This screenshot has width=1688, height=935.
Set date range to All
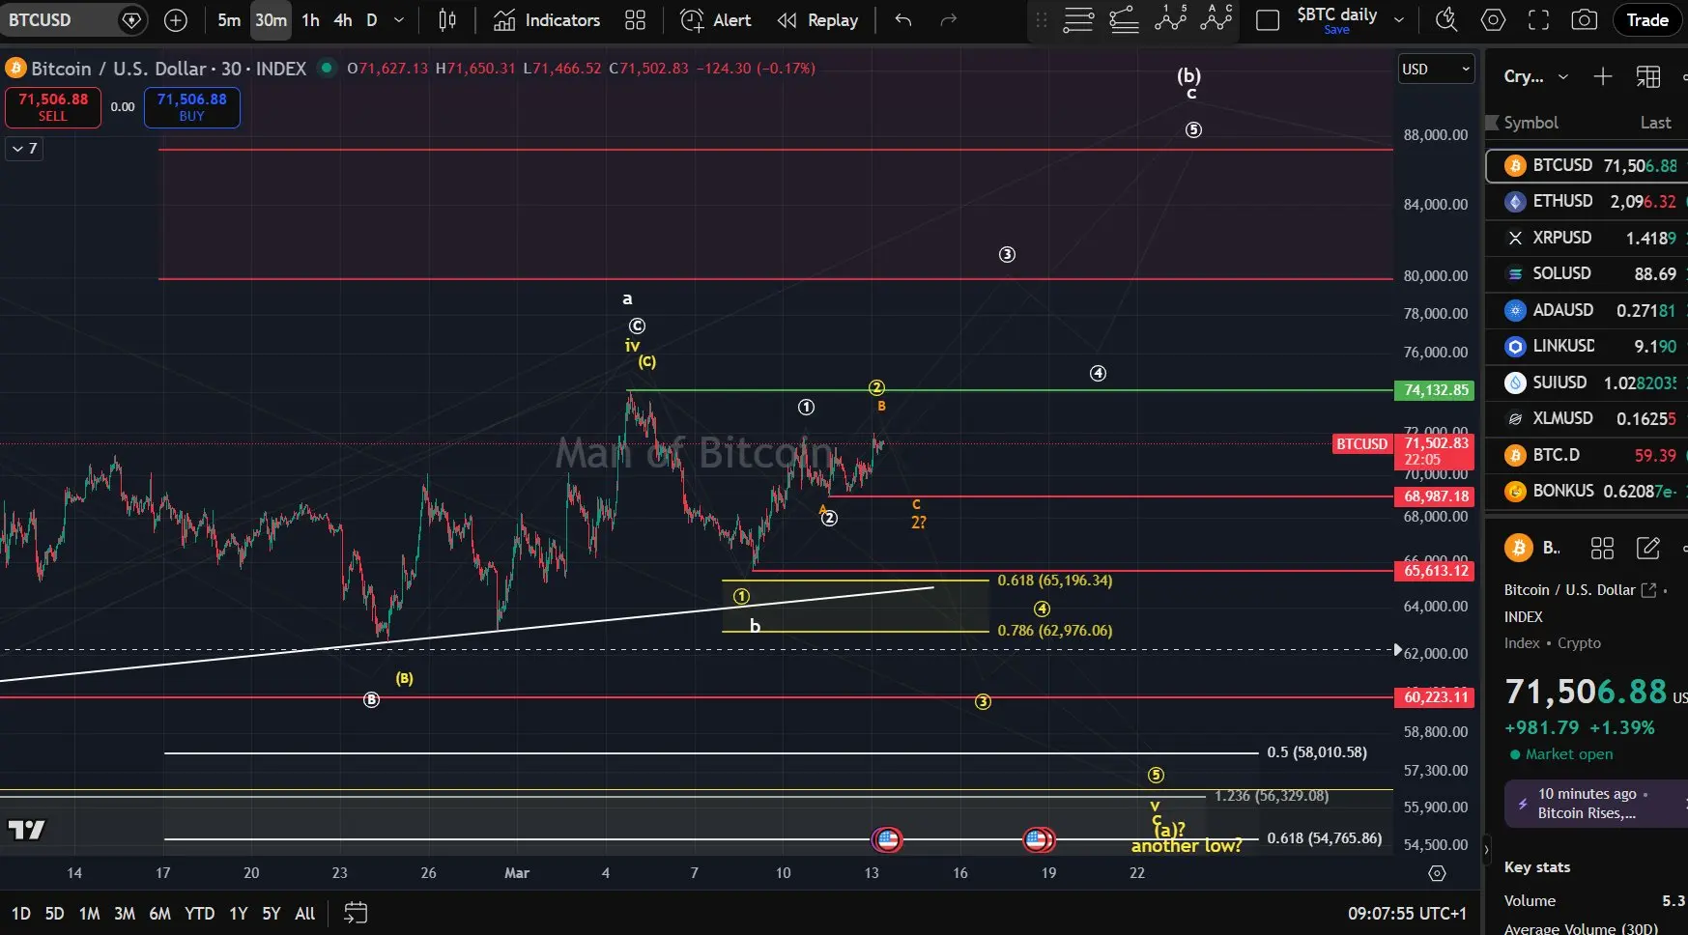point(305,913)
